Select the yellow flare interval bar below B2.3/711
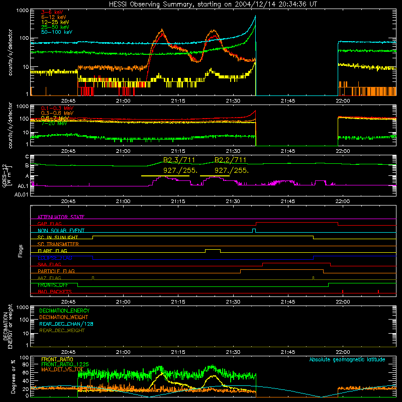Screen dimensions: 402x402 (165, 176)
